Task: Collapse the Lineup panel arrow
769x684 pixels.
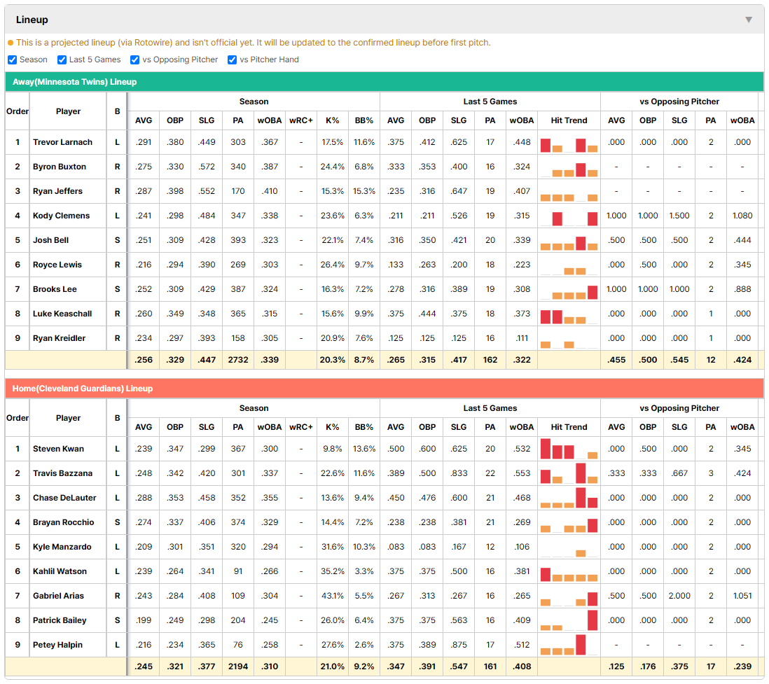Action: (749, 20)
